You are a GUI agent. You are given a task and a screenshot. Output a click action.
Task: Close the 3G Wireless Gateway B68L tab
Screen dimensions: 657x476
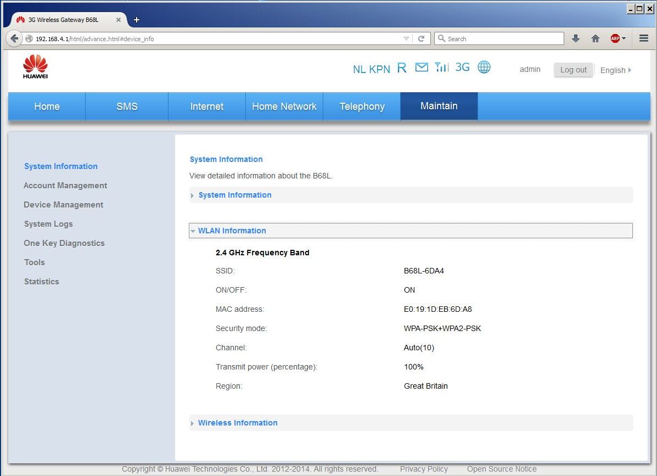(x=119, y=20)
